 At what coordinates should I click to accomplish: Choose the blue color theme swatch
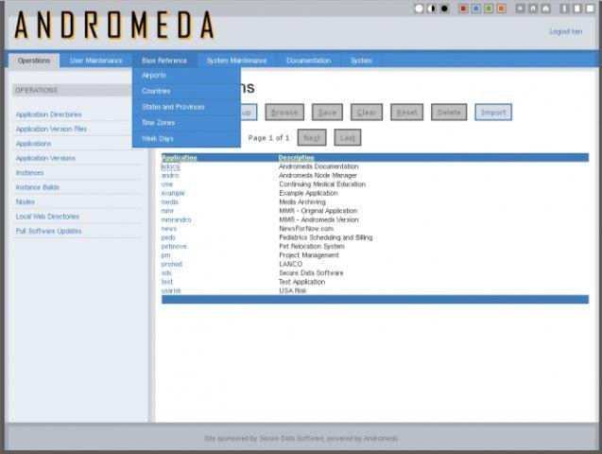(476, 9)
